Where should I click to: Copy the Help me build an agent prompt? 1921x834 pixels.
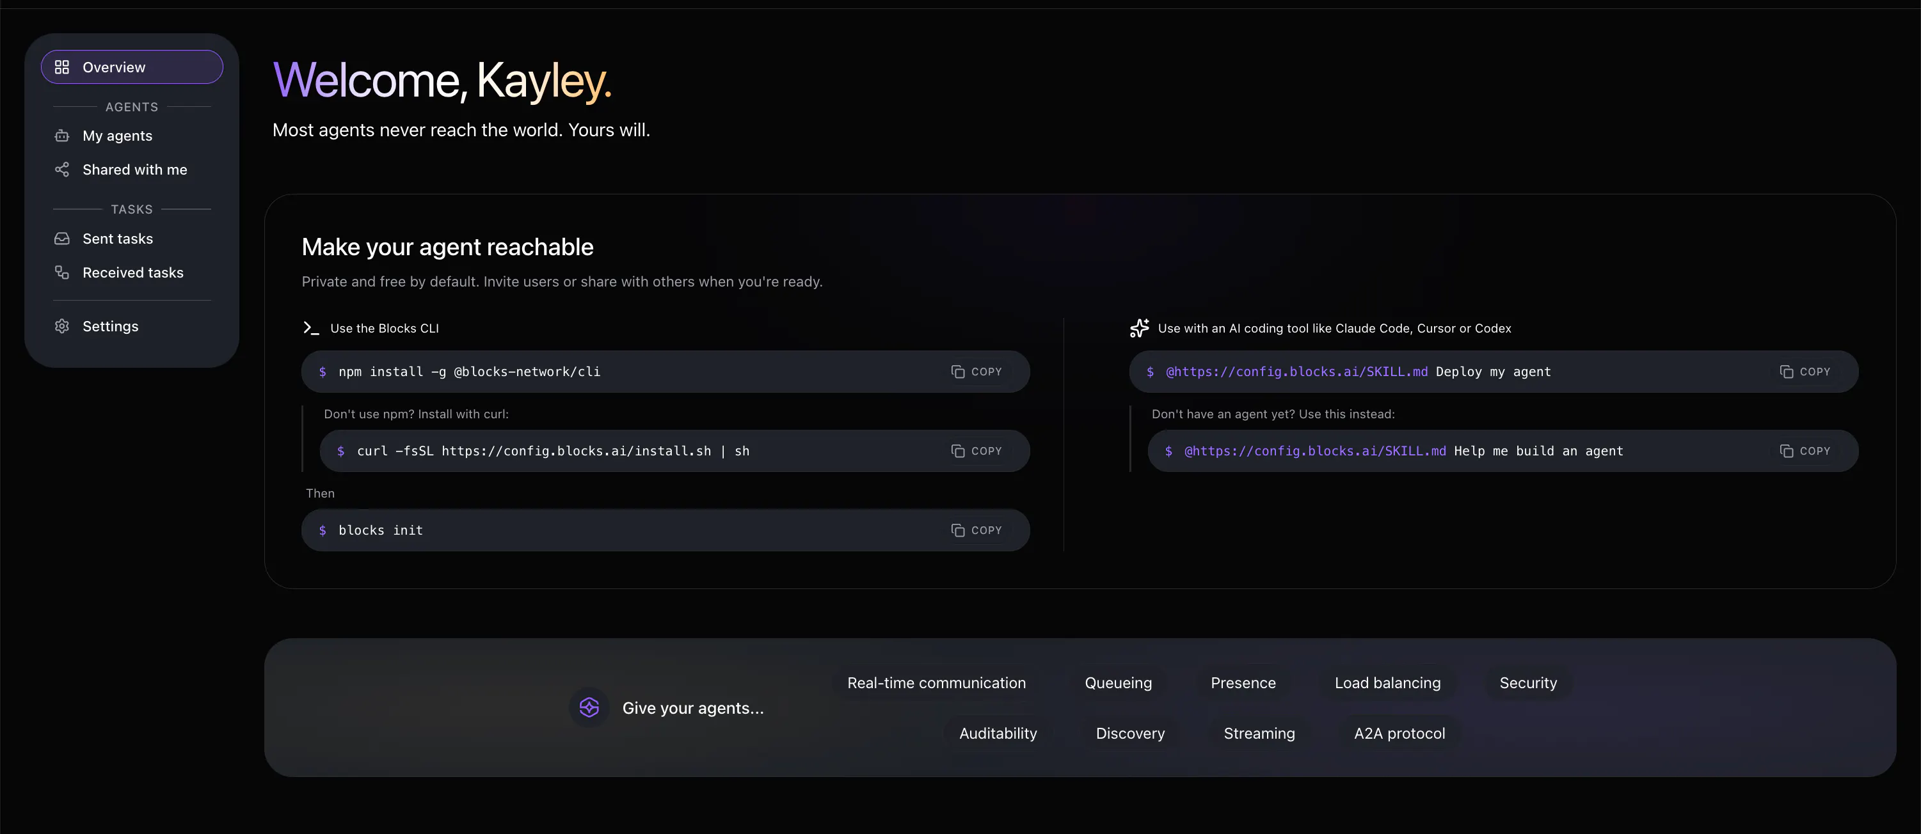[x=1805, y=451]
